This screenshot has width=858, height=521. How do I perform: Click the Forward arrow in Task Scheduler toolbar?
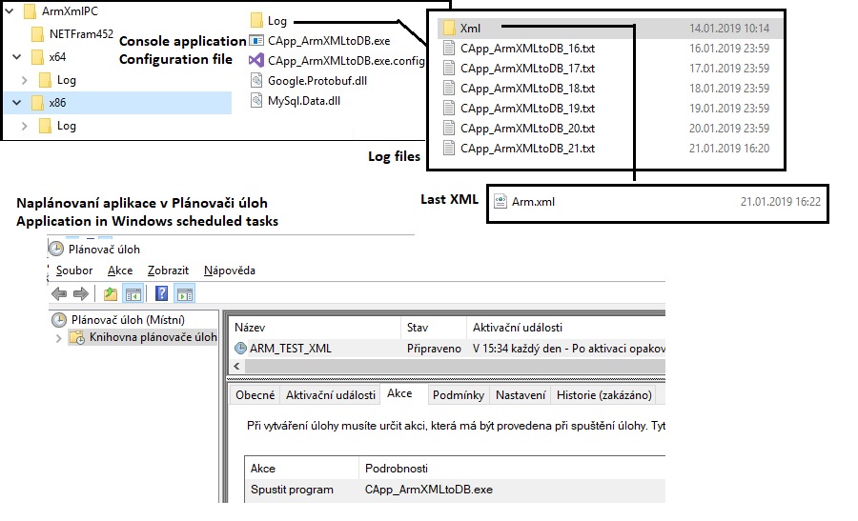pyautogui.click(x=81, y=293)
